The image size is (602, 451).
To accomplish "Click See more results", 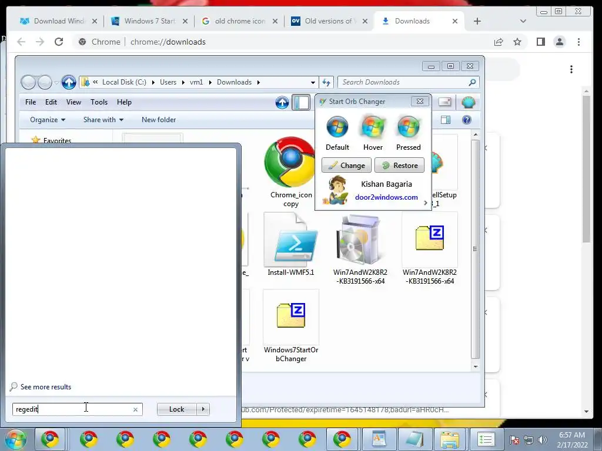I will point(46,387).
